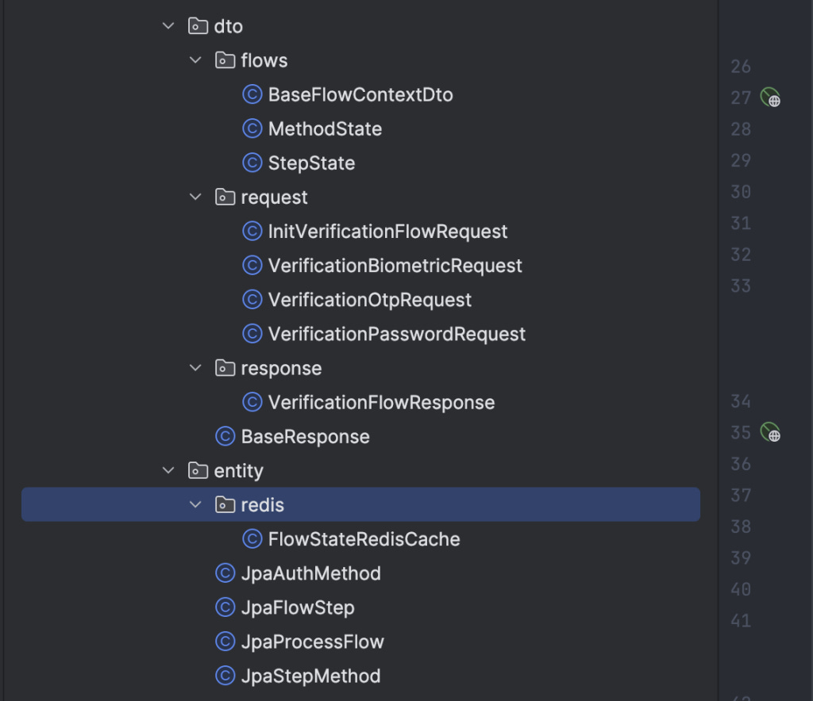Click the Spring endpoint gutter icon on line 35
The image size is (813, 701).
coord(770,432)
